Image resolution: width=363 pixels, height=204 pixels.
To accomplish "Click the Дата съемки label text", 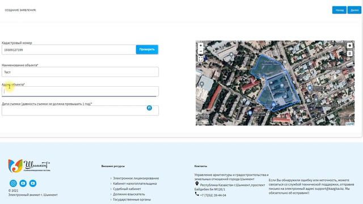I will coord(47,104).
